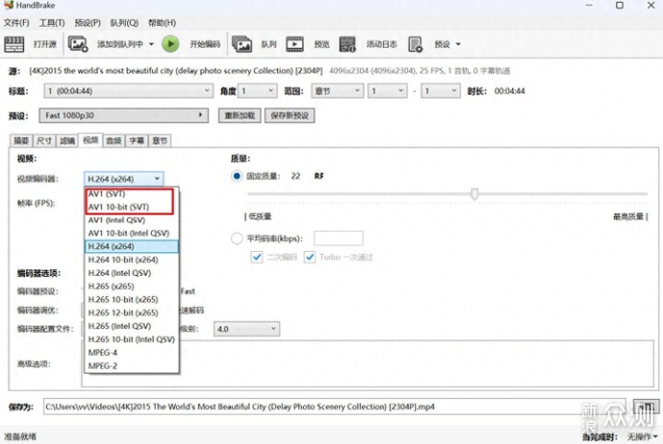This screenshot has width=663, height=444.
Task: Expand the Add to Queue dropdown arrow
Action: [x=151, y=44]
